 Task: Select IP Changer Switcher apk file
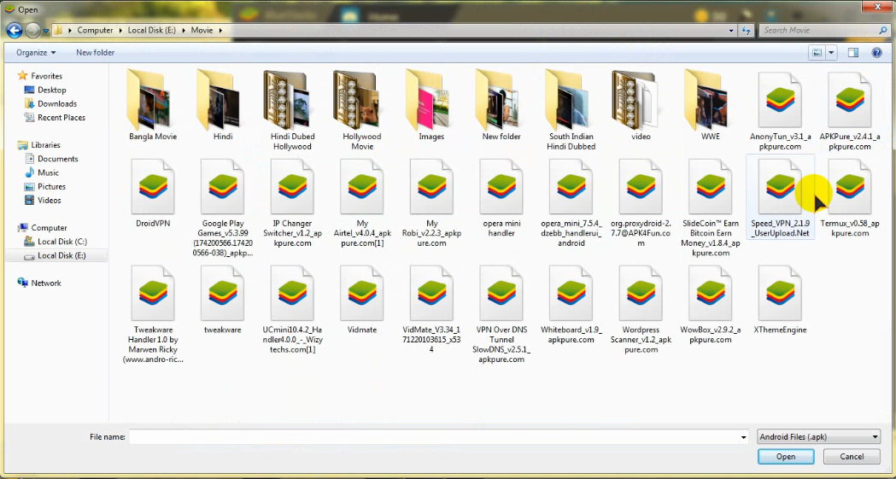pos(292,202)
